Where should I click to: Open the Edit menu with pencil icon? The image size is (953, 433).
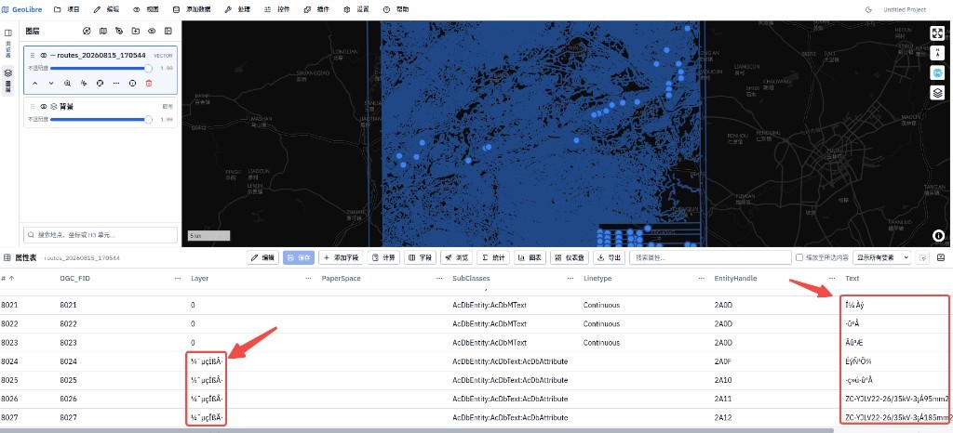coord(106,9)
